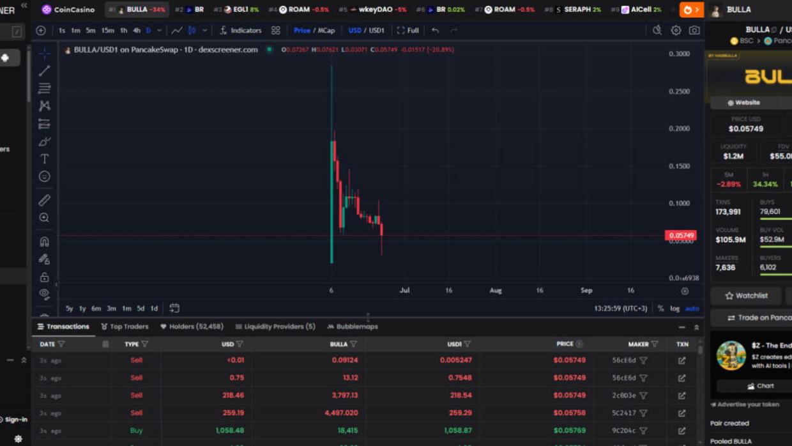Toggle log scale on the chart
792x446 pixels.
pos(674,309)
